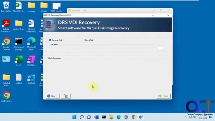215x121 pixels.
Task: Click the shopping cart purchase button
Action: 66,96
